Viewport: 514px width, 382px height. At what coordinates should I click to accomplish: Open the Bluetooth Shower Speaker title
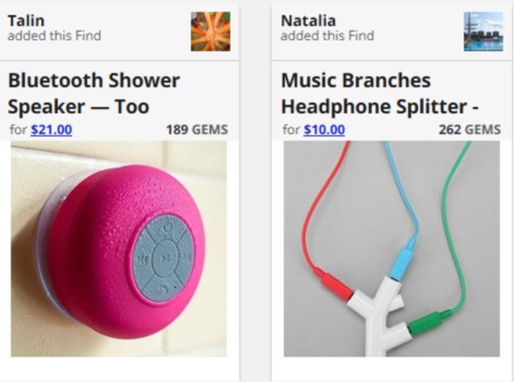(94, 94)
